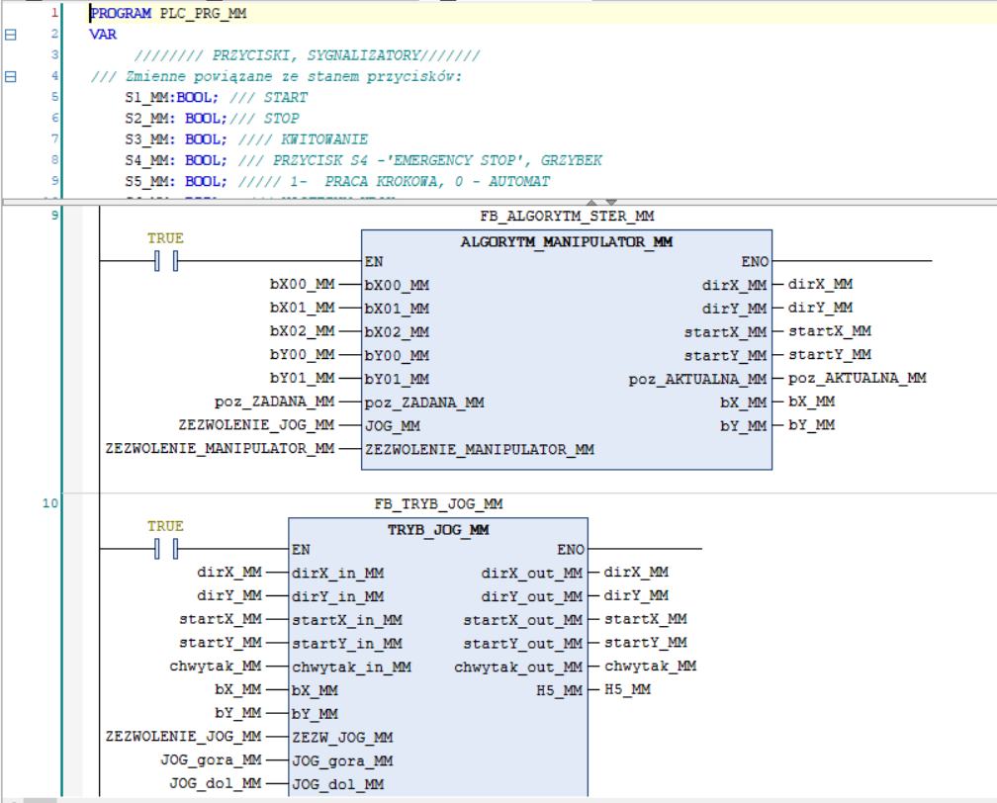Image resolution: width=997 pixels, height=803 pixels.
Task: Select H5_MM output variable right of block
Action: (627, 690)
